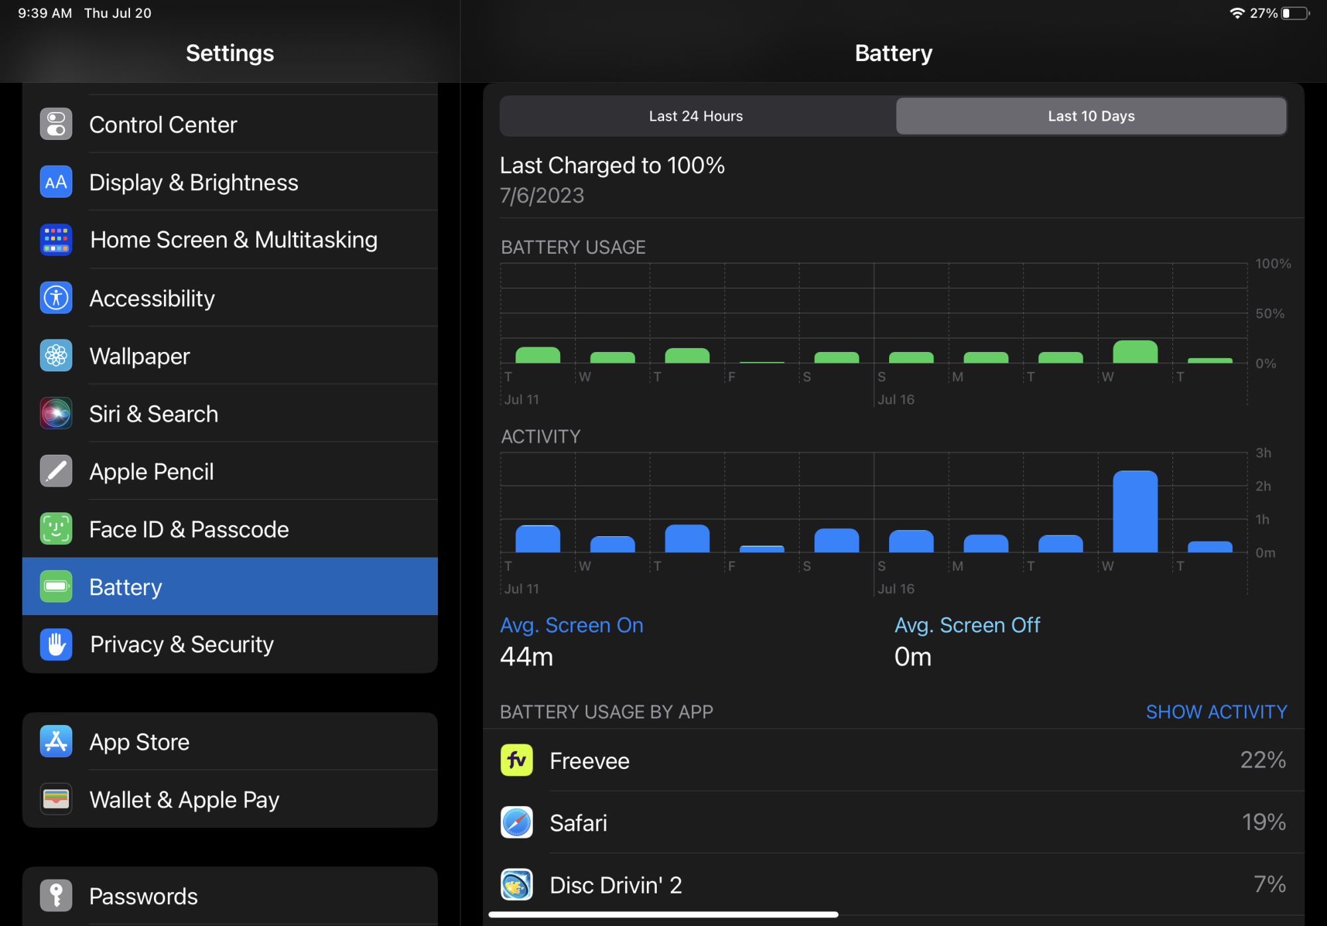The height and width of the screenshot is (926, 1327).
Task: Tap the Safari compass icon
Action: pyautogui.click(x=516, y=823)
